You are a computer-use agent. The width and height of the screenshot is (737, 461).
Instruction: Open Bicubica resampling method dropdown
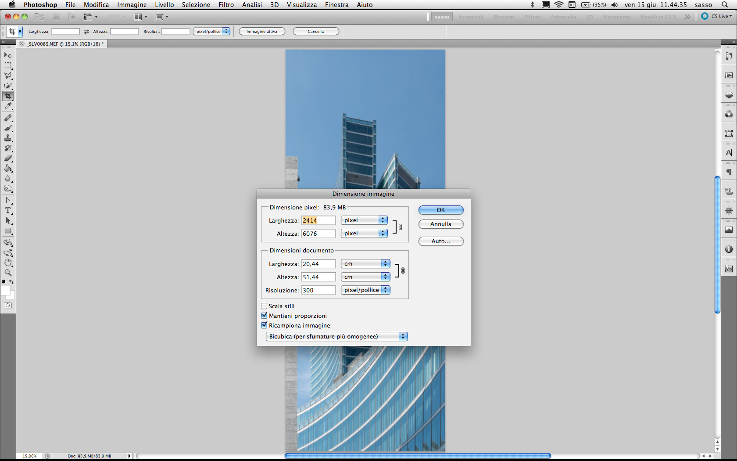click(x=337, y=336)
